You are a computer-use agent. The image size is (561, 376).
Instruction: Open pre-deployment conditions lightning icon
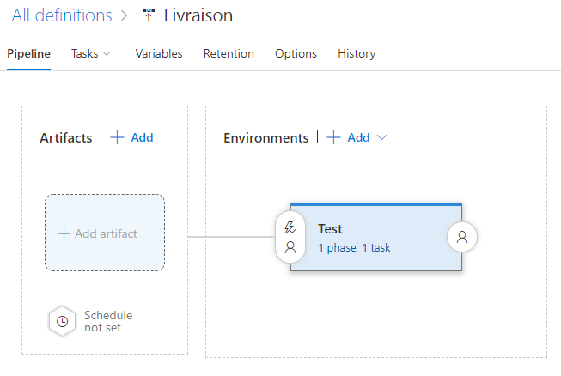(x=290, y=227)
